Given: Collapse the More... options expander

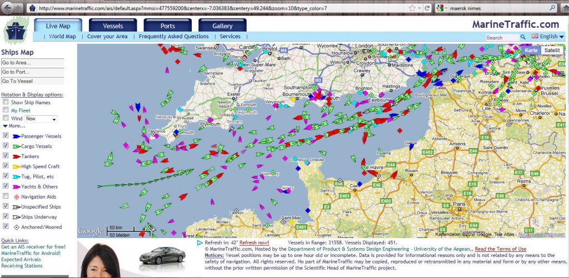Looking at the screenshot, I should 14,126.
